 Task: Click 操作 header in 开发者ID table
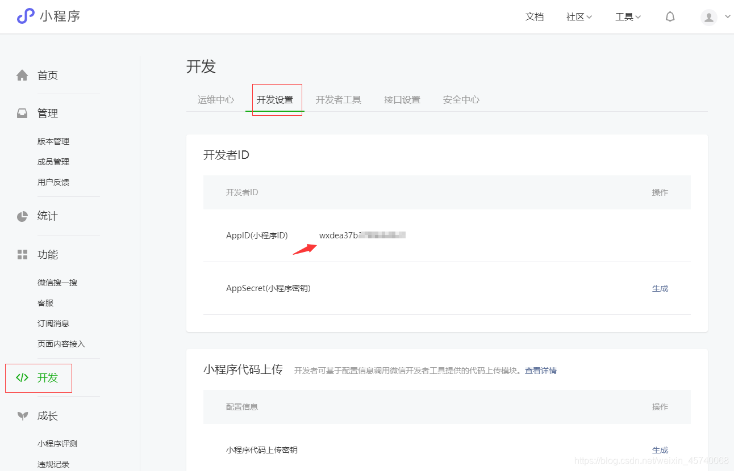click(660, 192)
